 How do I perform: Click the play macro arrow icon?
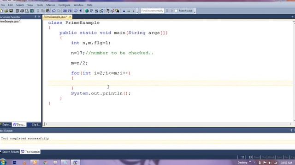point(134,11)
